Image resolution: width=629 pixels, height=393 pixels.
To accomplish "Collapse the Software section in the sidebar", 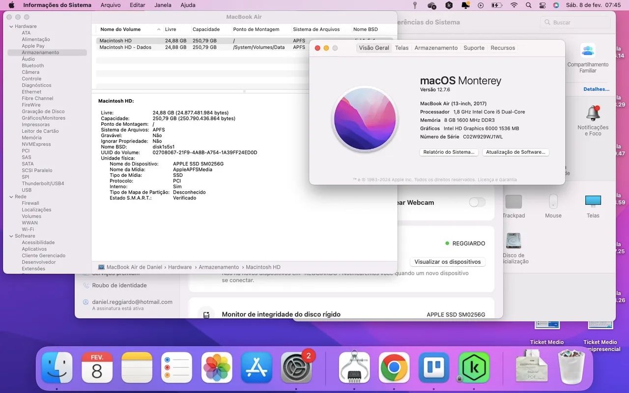I will coord(11,236).
